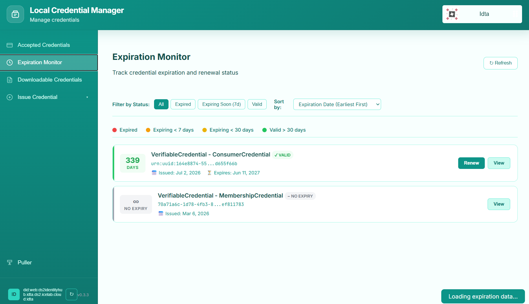Open the Idta account selector
Viewport: 529px width, 304px height.
tap(482, 14)
